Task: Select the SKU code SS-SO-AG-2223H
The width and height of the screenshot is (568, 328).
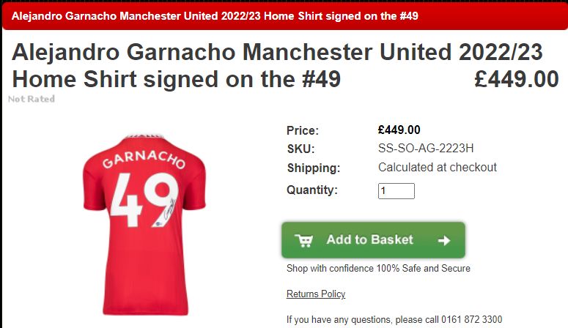Action: coord(426,148)
